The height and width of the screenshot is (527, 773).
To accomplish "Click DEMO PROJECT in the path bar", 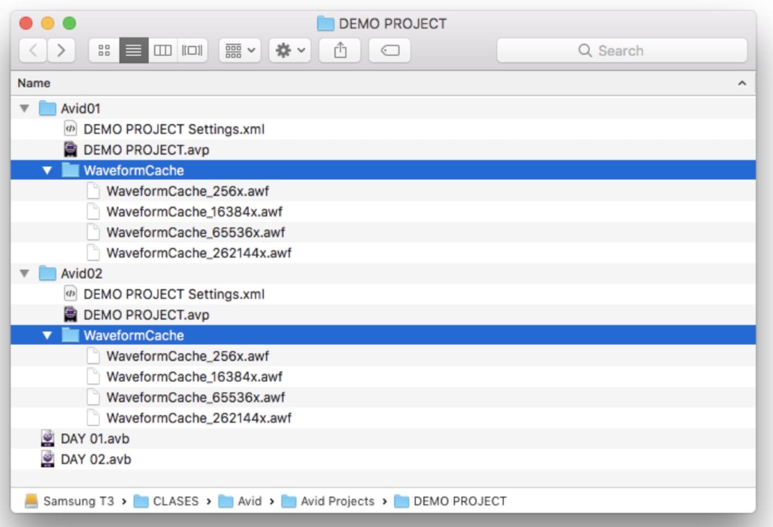I will pos(450,501).
